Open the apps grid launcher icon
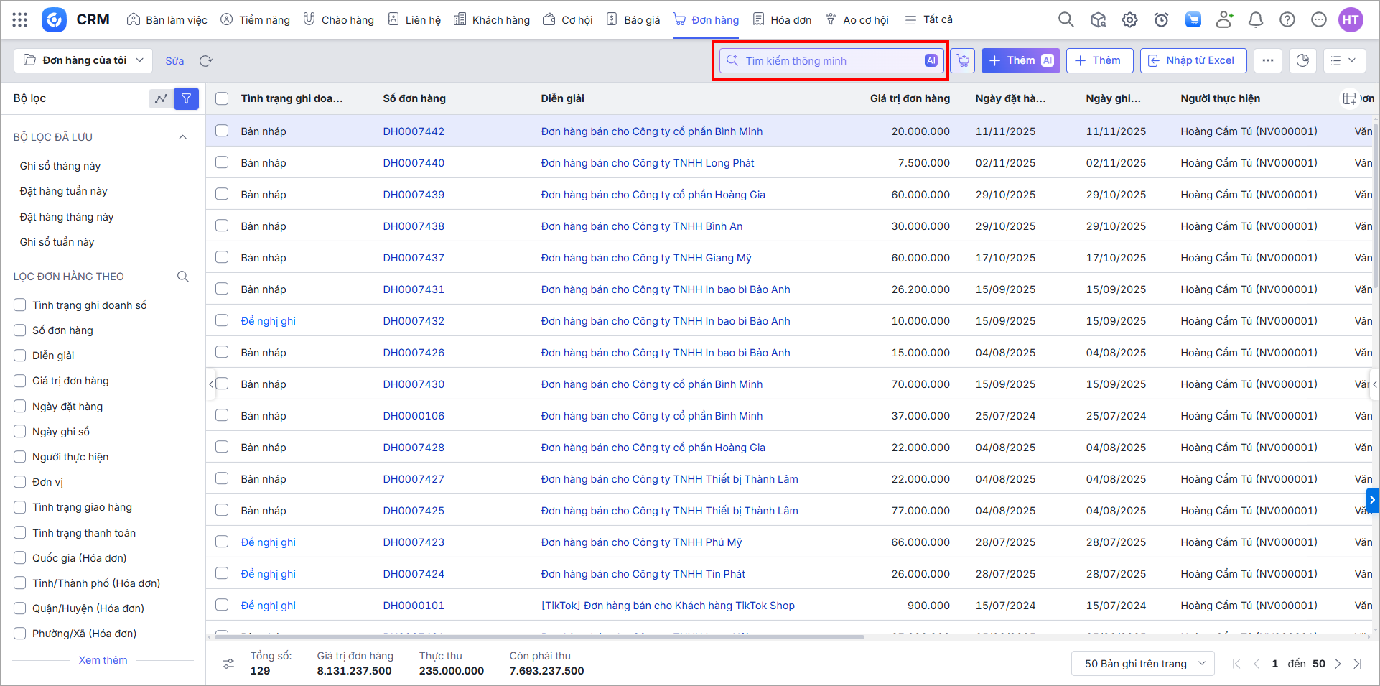This screenshot has width=1380, height=686. click(20, 20)
